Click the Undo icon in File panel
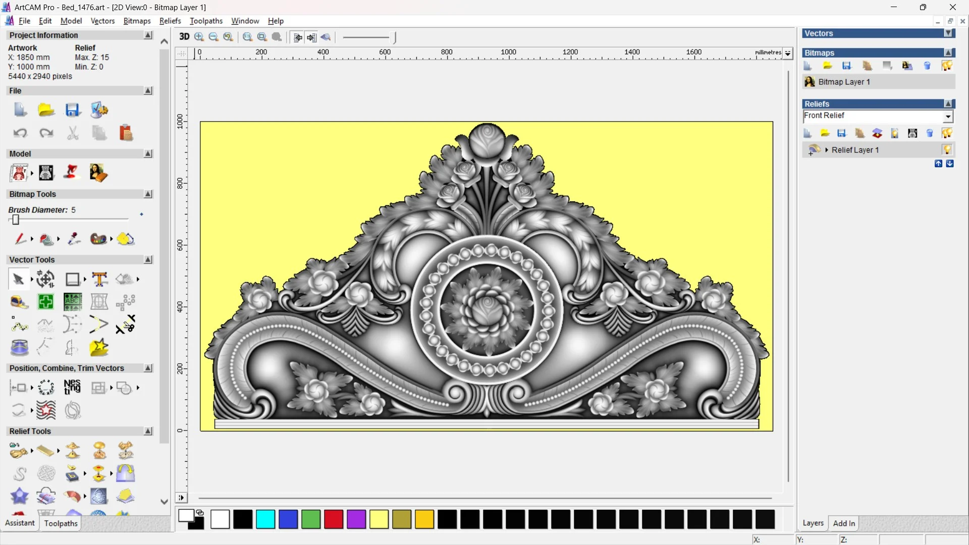Image resolution: width=969 pixels, height=545 pixels. point(20,133)
